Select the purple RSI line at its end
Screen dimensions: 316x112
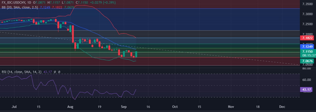click(x=136, y=89)
